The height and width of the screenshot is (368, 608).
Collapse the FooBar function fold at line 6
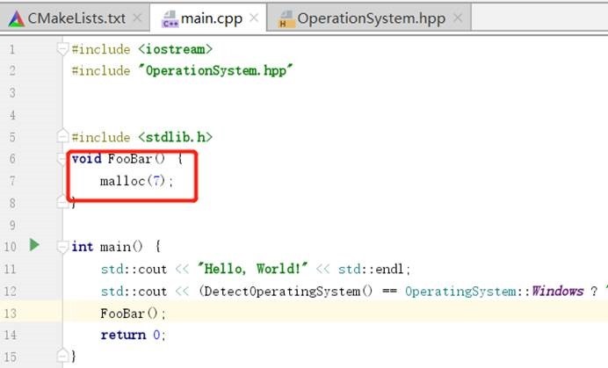(62, 159)
